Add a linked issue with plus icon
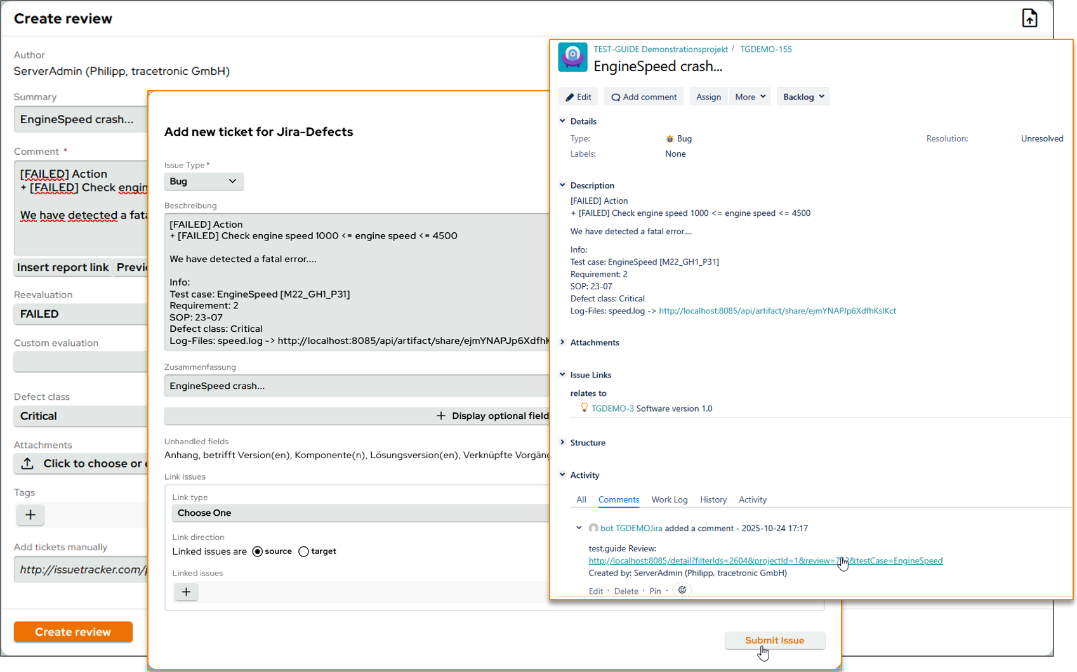This screenshot has height=672, width=1077. 186,592
